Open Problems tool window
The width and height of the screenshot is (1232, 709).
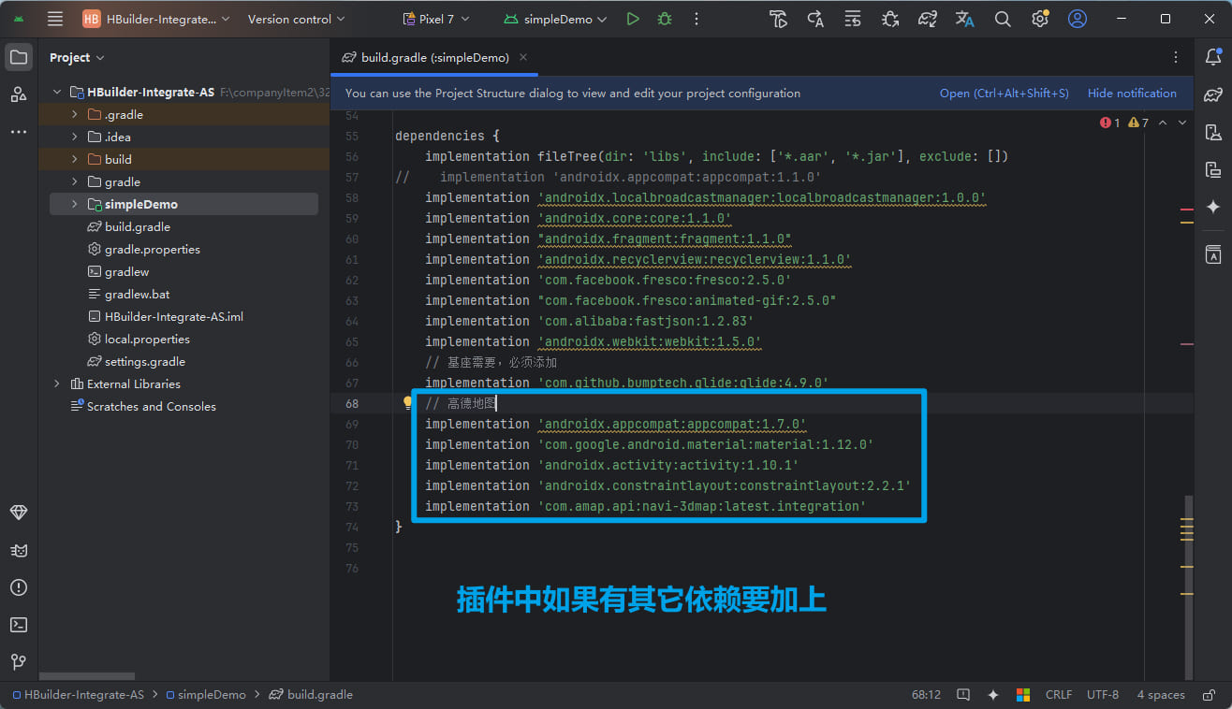[x=19, y=587]
